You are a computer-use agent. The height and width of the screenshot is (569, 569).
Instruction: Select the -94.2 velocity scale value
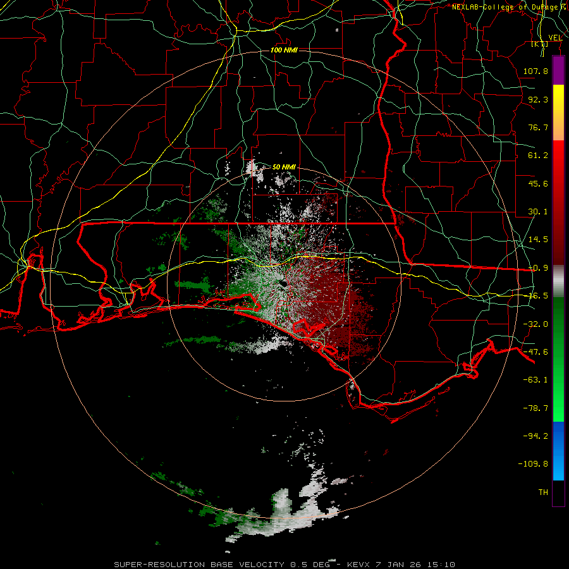535,436
